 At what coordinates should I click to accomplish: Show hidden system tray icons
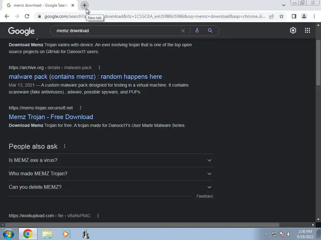266,234
